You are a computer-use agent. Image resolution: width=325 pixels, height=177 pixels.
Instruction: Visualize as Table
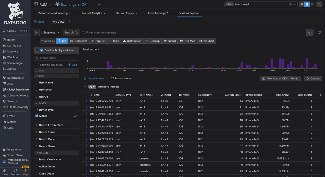click(114, 41)
